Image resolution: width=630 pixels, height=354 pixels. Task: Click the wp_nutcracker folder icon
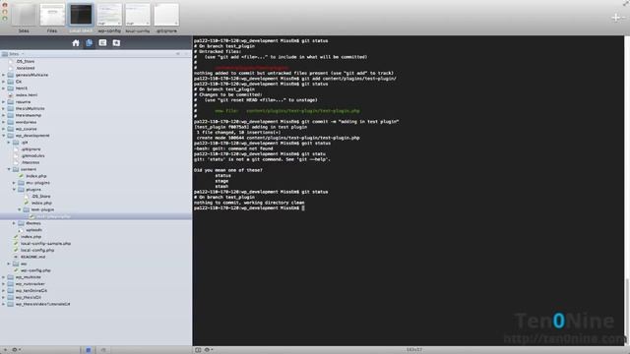point(11,284)
